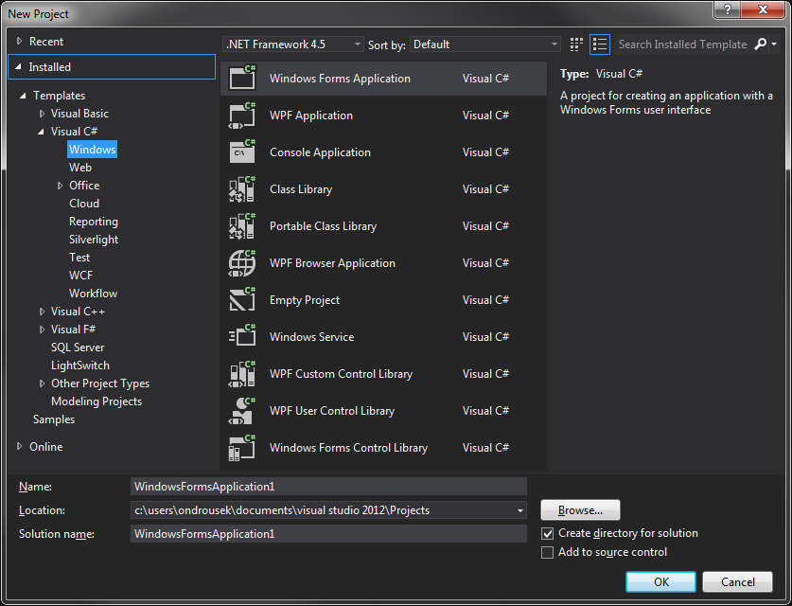Click the Solution name input field

328,534
